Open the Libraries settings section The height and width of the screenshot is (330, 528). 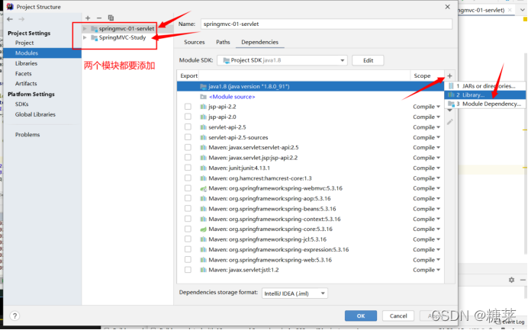(x=26, y=63)
